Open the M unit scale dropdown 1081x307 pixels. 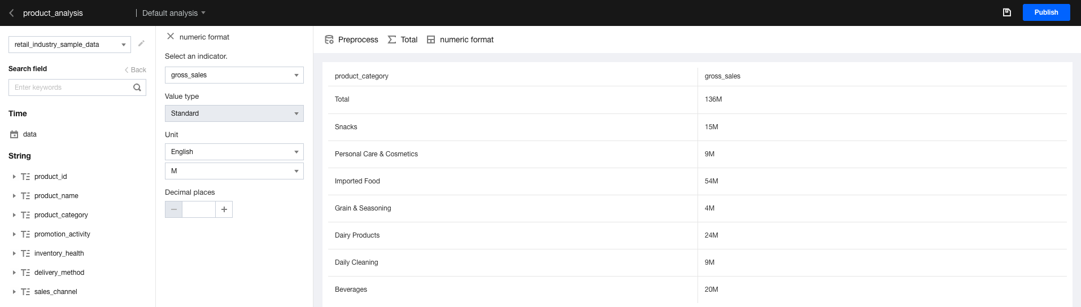pos(234,171)
